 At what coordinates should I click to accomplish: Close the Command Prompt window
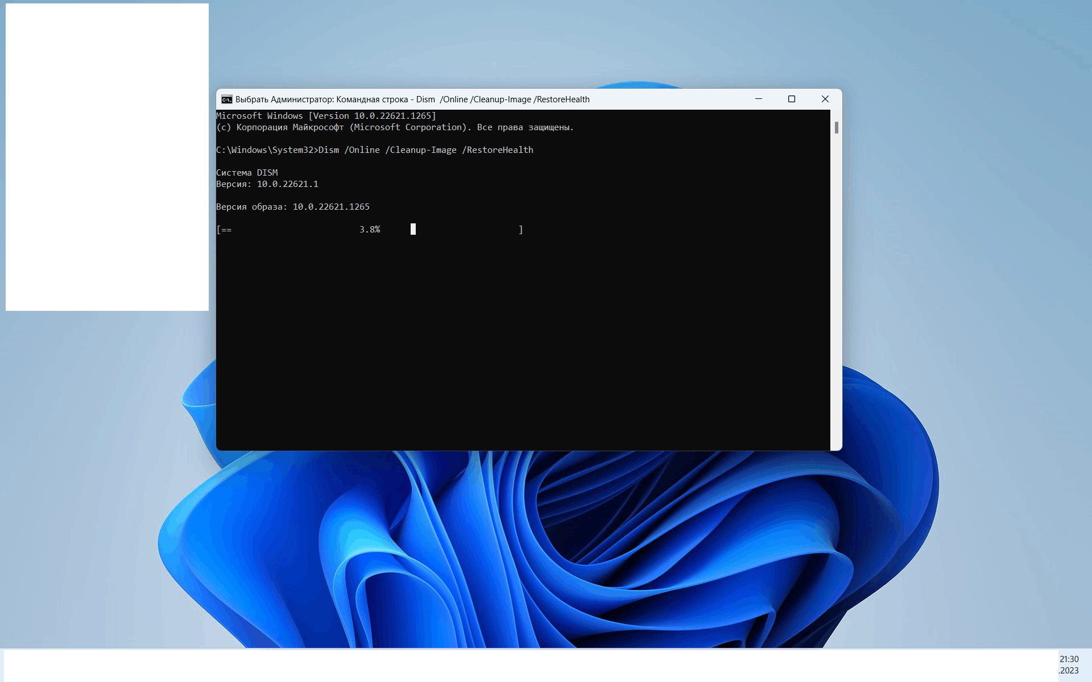tap(825, 99)
